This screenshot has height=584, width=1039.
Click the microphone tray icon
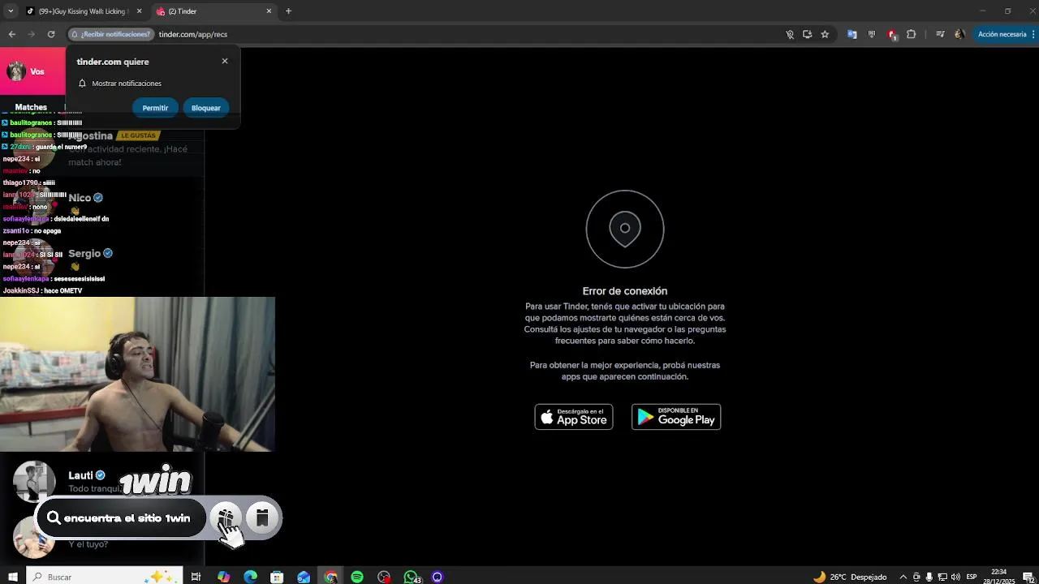929,577
